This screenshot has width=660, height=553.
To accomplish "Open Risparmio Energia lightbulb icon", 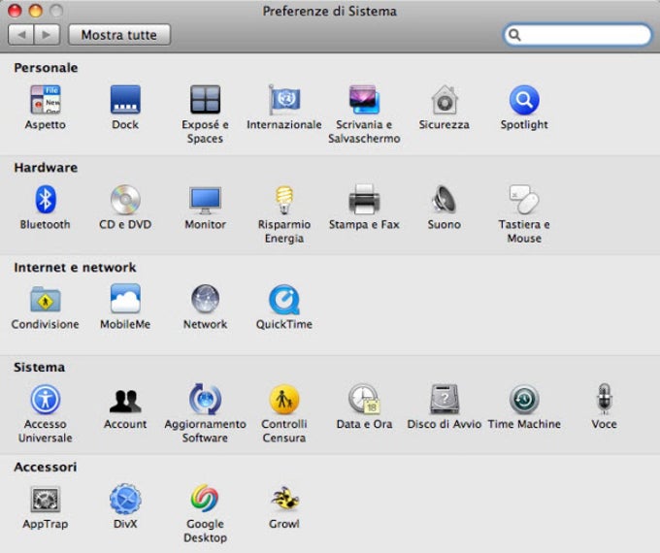I will pyautogui.click(x=284, y=200).
